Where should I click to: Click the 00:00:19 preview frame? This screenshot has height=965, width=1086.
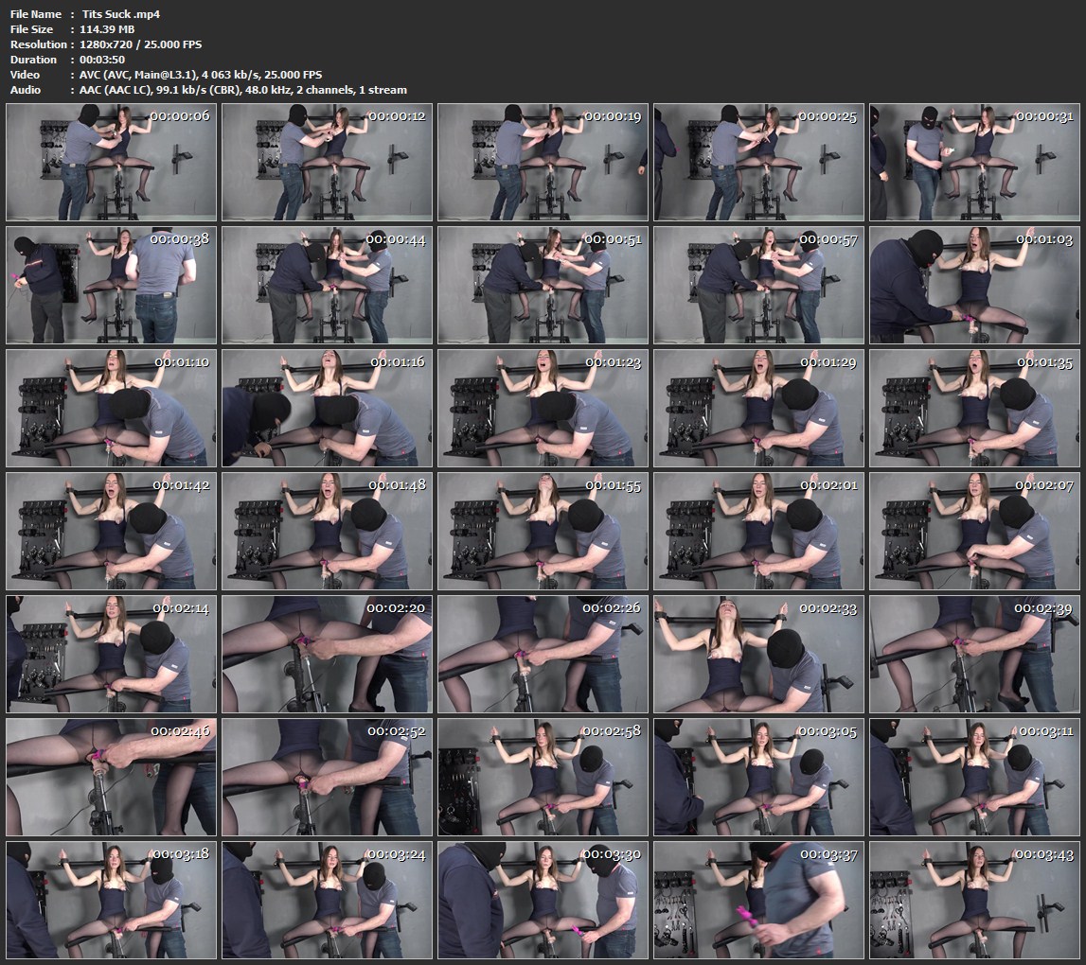point(543,163)
